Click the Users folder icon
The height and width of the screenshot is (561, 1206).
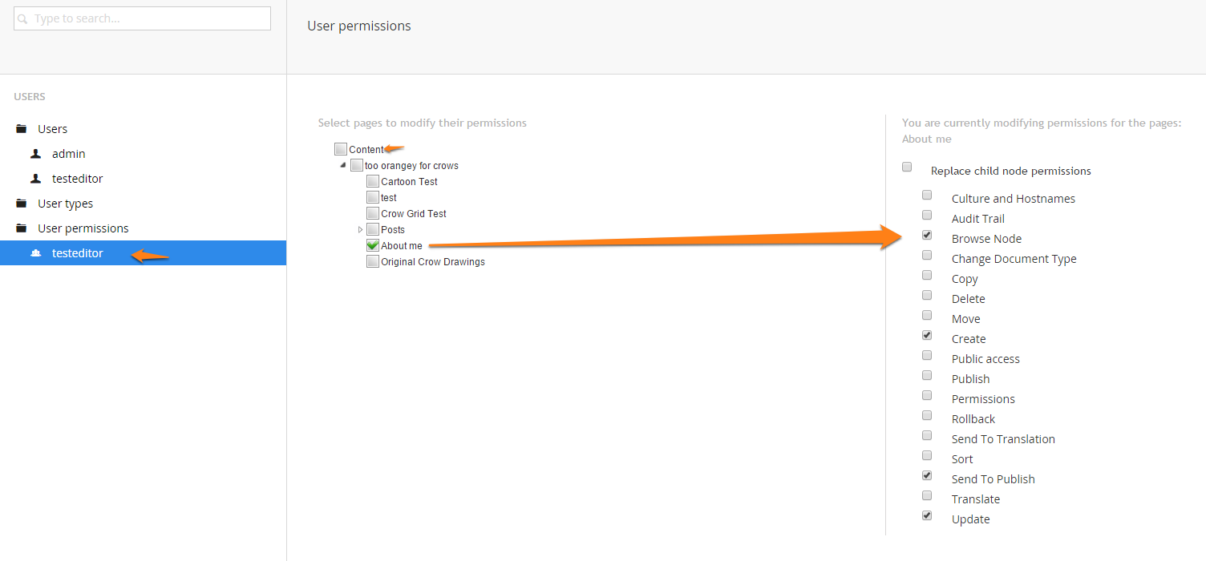point(22,129)
